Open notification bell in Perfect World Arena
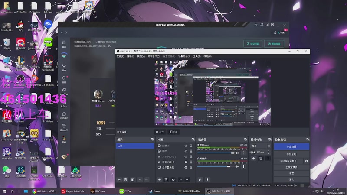347x195 pixels. 262,25
